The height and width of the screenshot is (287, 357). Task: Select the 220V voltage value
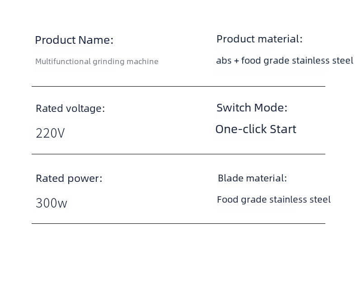[50, 134]
